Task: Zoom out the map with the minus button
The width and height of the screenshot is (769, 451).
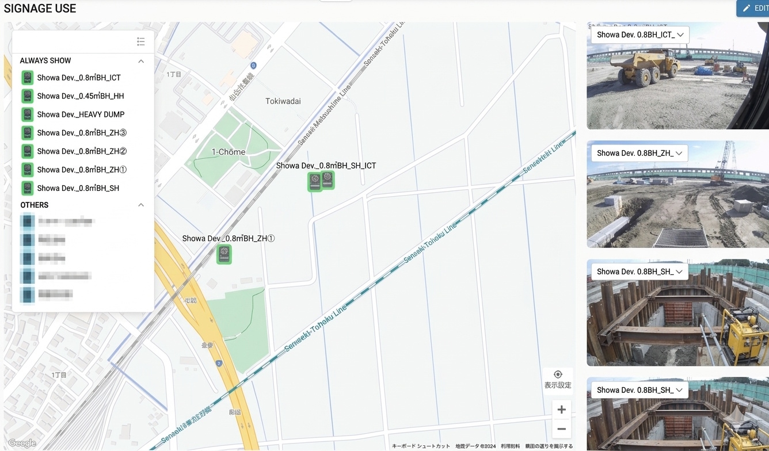Action: click(x=561, y=429)
